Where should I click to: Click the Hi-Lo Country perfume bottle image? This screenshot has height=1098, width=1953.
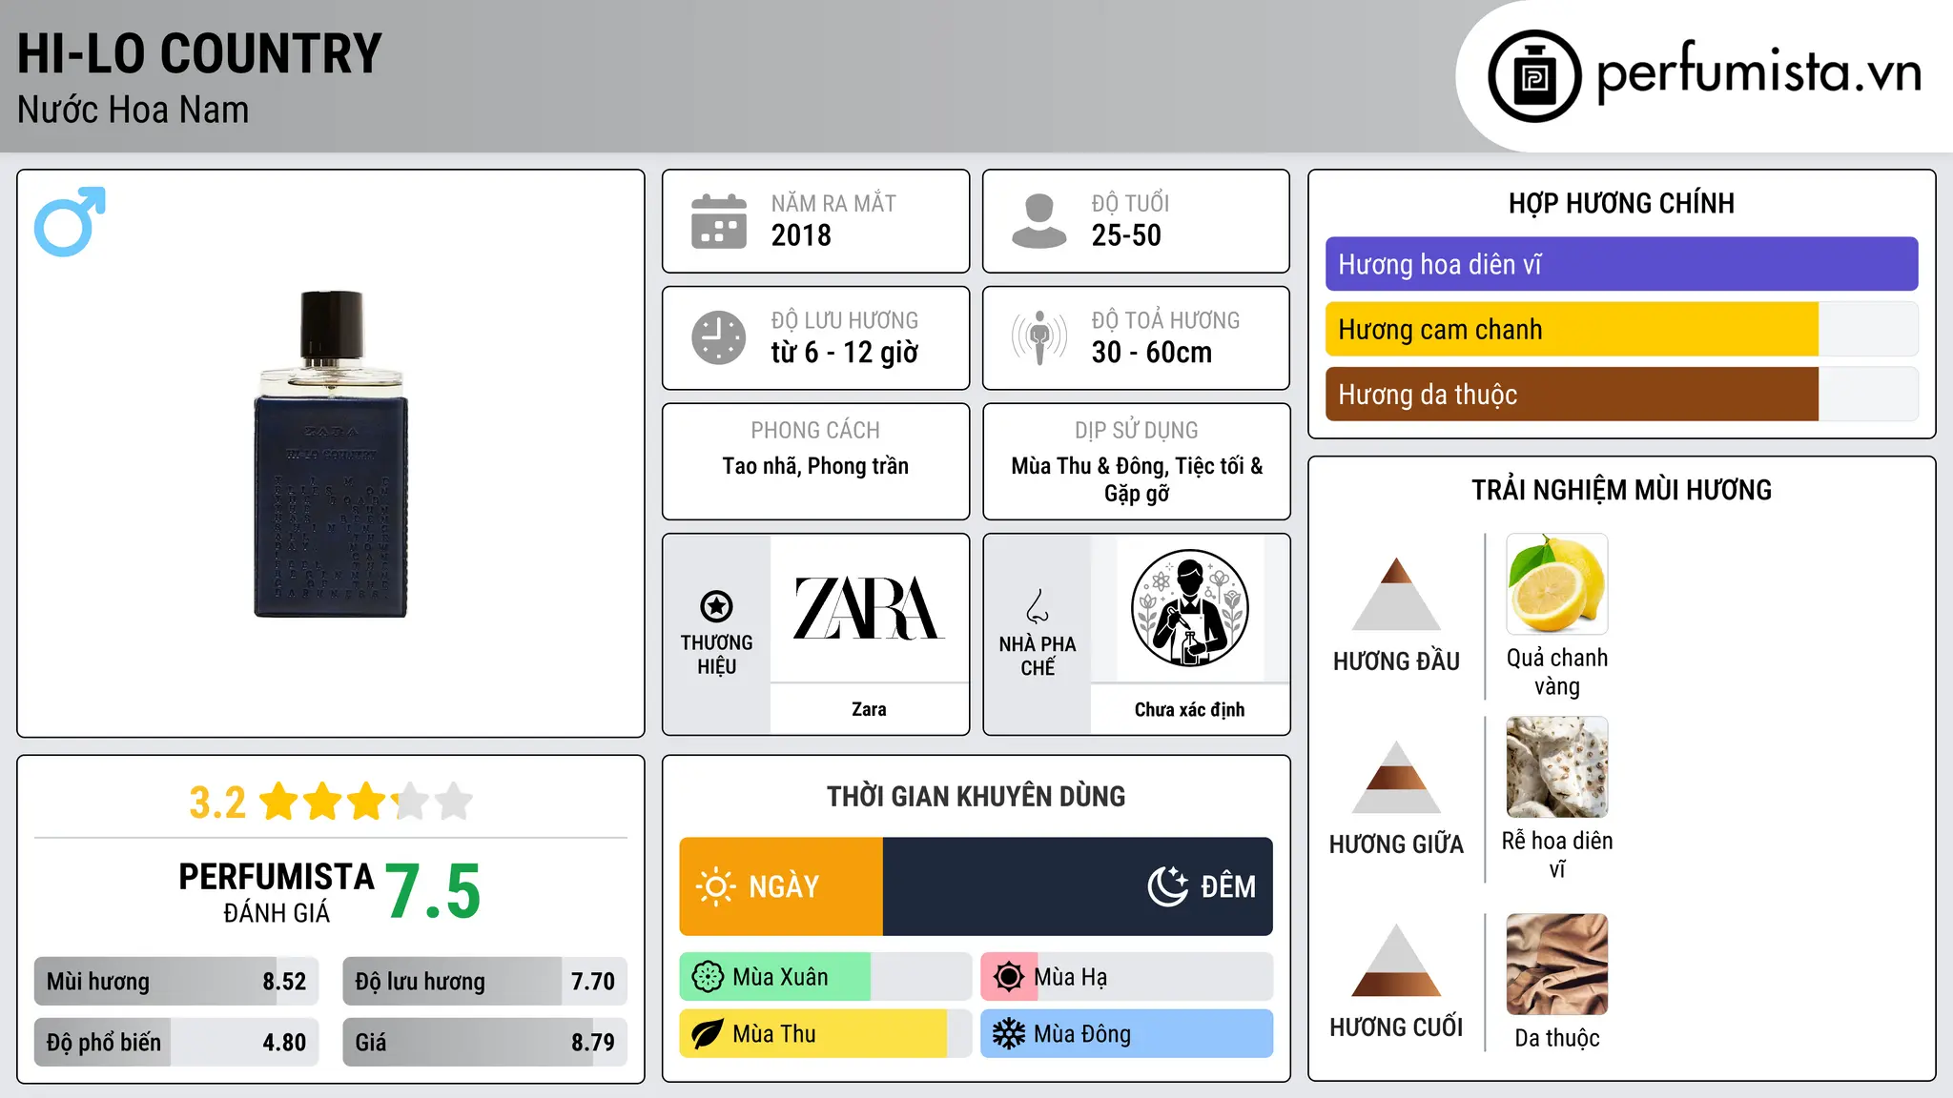point(331,454)
